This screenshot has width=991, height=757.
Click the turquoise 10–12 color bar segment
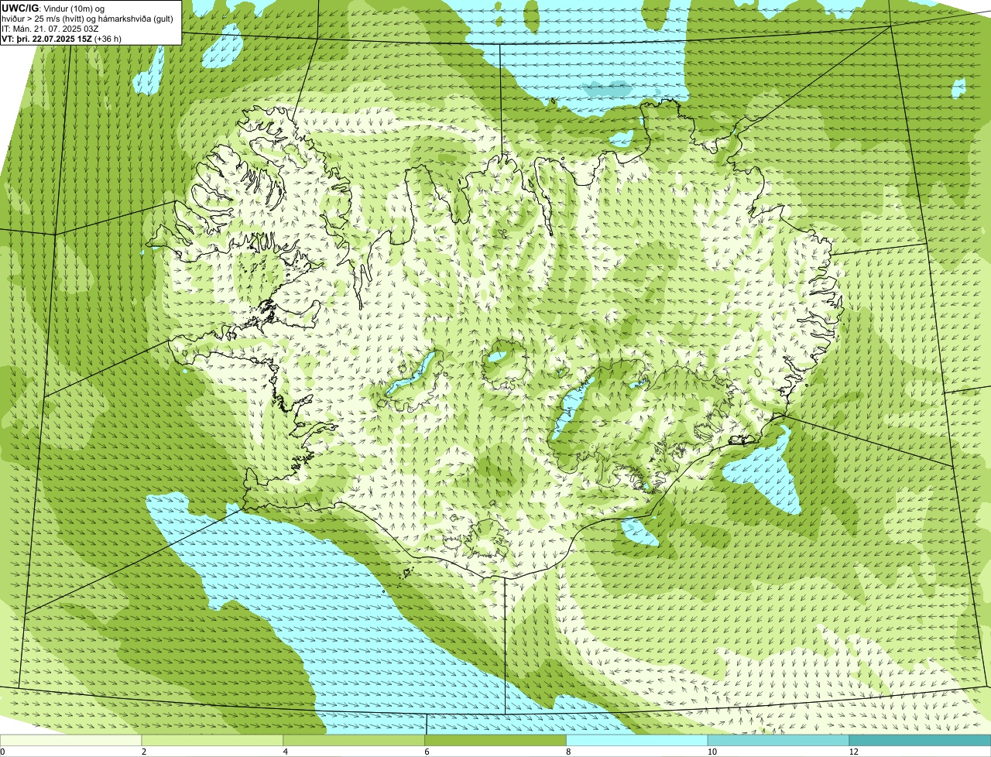779,741
